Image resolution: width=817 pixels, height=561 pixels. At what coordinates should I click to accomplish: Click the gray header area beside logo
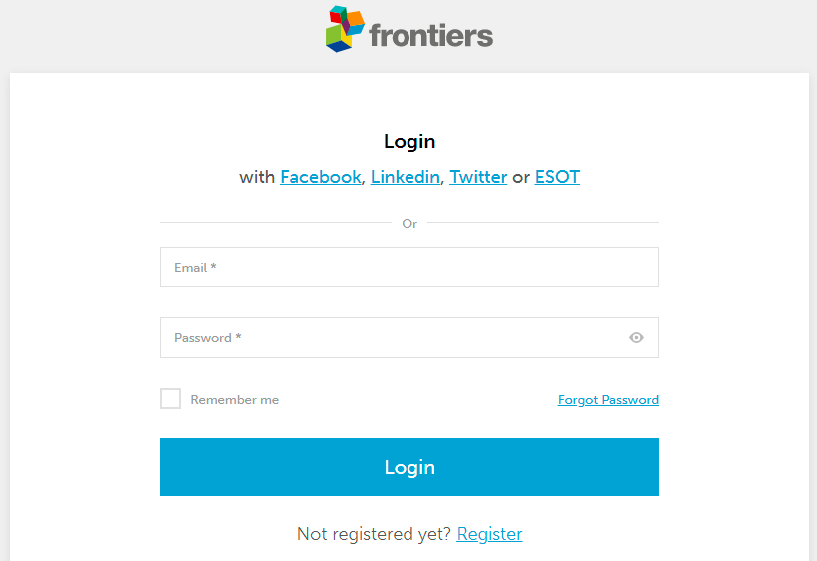(x=649, y=35)
